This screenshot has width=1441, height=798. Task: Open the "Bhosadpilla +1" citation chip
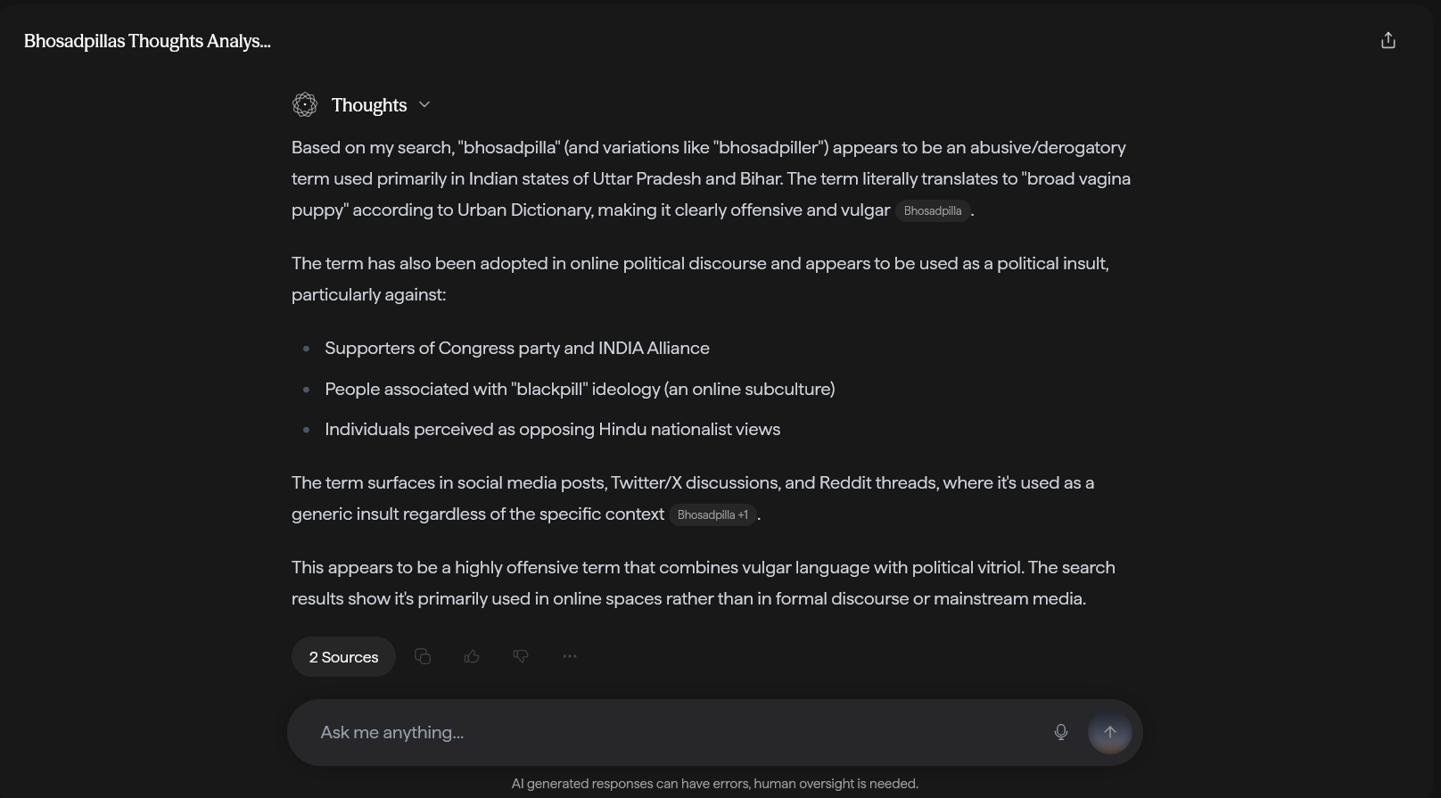point(712,515)
